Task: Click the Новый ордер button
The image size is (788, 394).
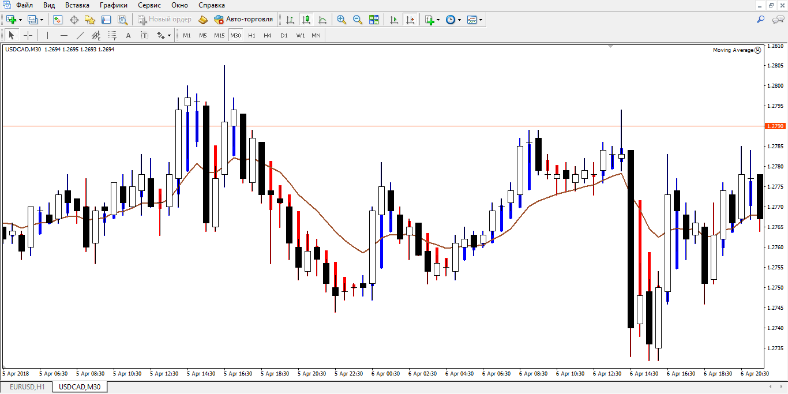Action: tap(165, 20)
